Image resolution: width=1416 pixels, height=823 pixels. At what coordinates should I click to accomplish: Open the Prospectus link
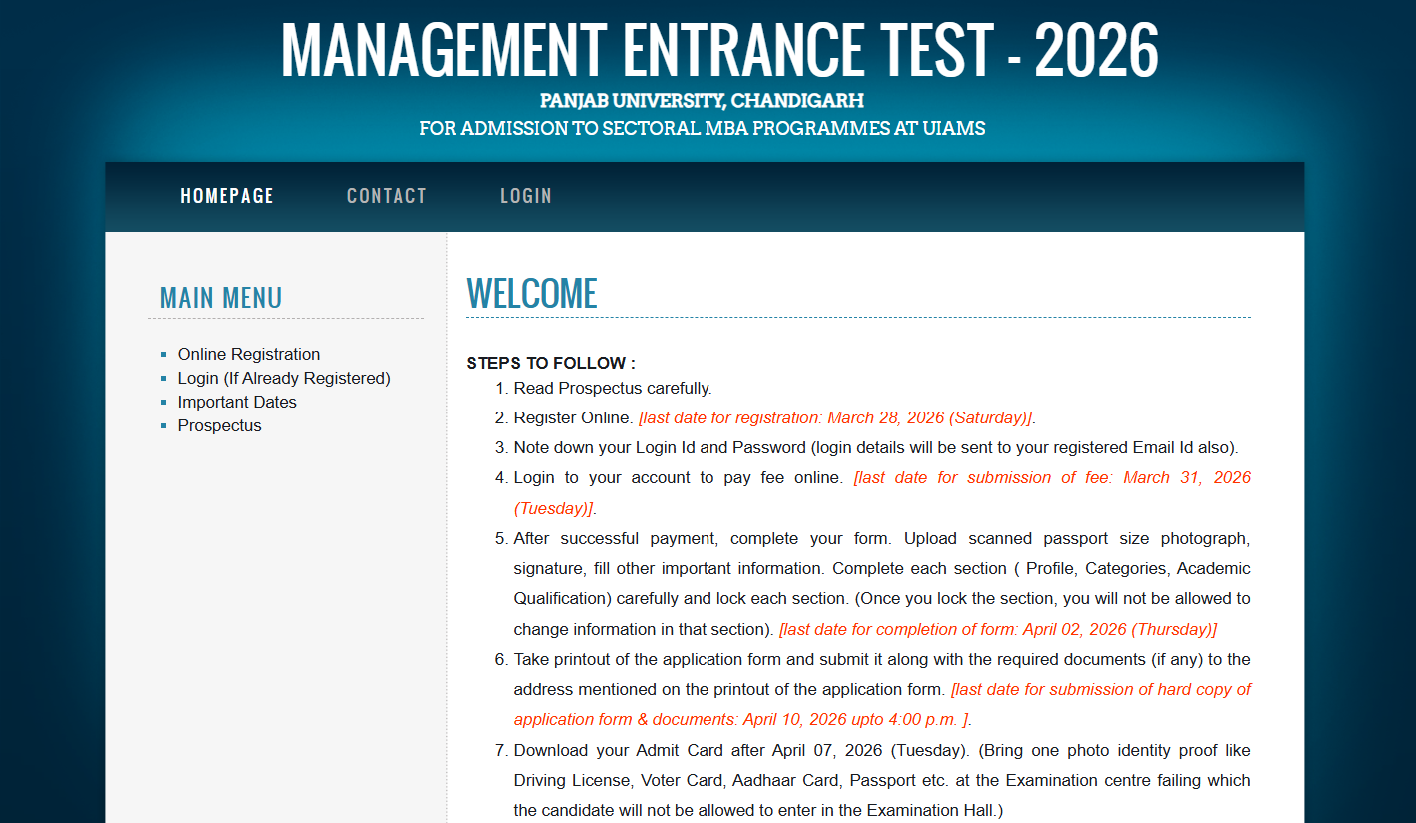pyautogui.click(x=219, y=425)
